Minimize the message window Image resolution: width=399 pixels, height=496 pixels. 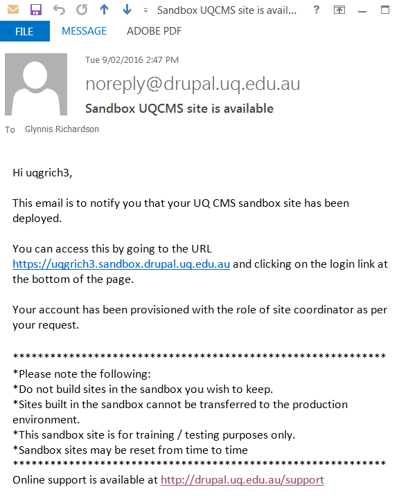(362, 11)
